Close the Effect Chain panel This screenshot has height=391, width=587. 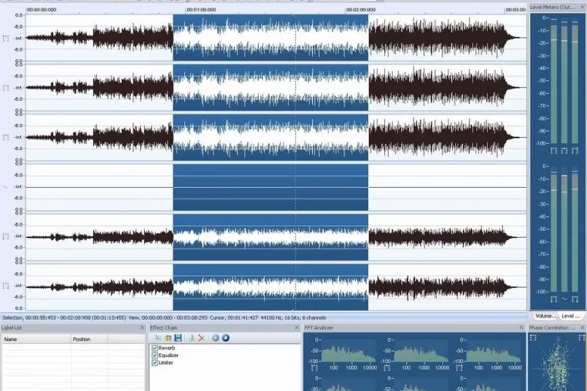tap(297, 328)
